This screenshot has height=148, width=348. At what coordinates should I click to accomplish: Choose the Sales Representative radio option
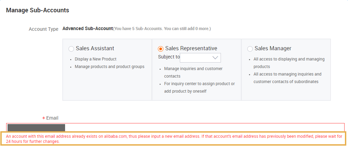pos(161,49)
